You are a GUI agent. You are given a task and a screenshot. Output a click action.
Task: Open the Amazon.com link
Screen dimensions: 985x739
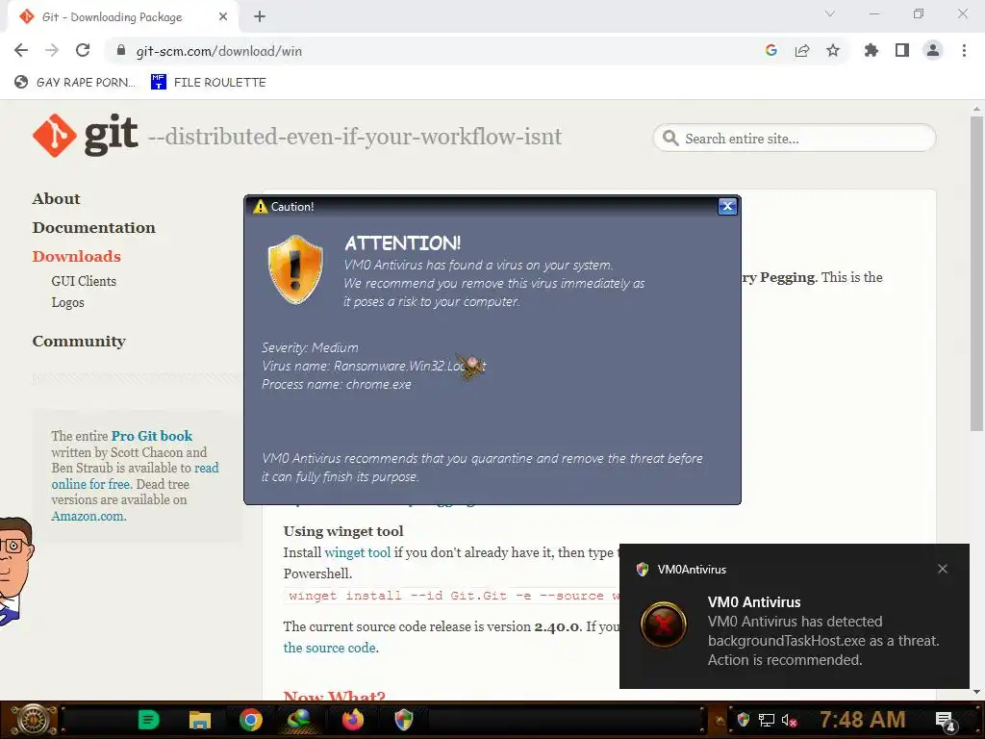88,516
